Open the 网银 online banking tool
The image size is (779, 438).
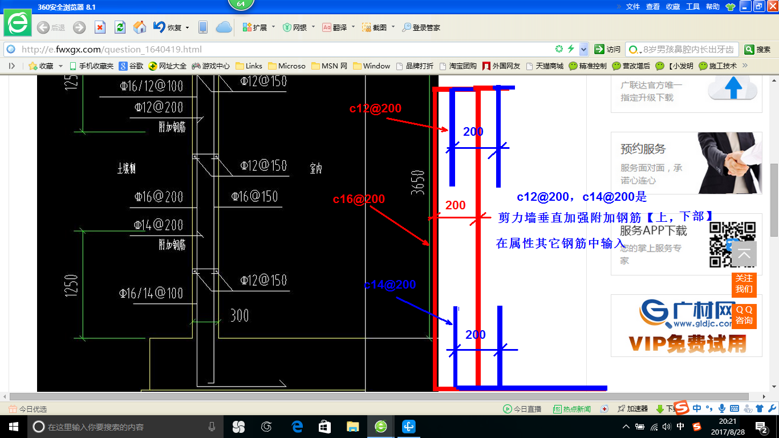point(295,27)
